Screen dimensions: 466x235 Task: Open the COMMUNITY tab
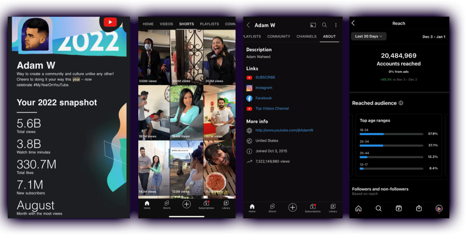279,36
